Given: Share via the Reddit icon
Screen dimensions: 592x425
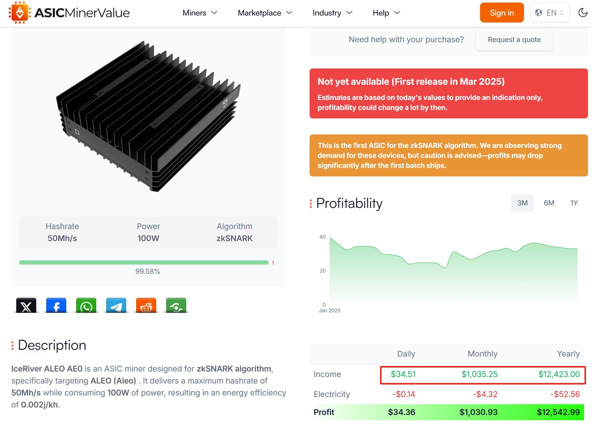Looking at the screenshot, I should (146, 306).
